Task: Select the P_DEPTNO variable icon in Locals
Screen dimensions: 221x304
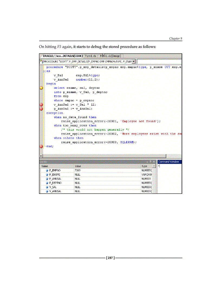Action: [x=47, y=183]
